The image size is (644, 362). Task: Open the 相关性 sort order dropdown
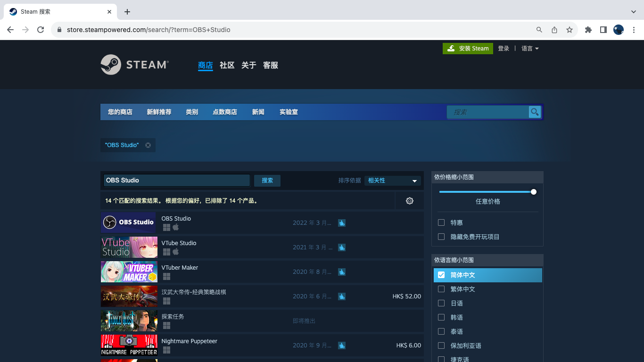[392, 181]
